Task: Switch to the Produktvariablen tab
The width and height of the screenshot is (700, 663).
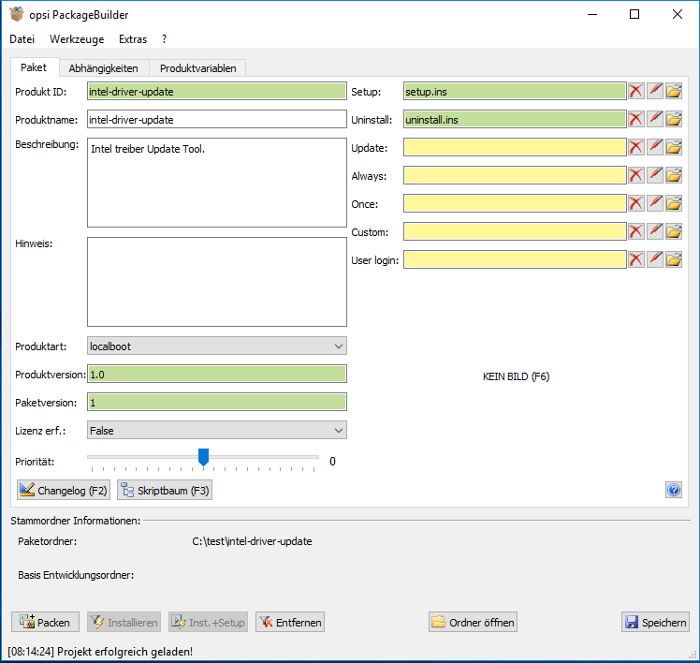Action: 197,68
